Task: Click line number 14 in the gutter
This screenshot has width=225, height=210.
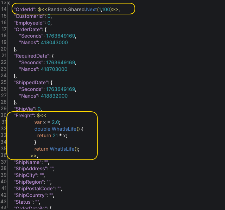Action: point(4,9)
